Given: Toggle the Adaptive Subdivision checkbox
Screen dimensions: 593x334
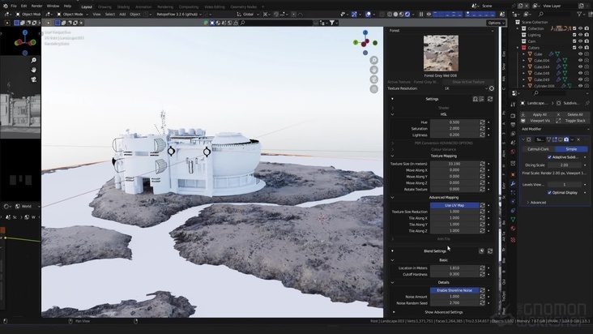Looking at the screenshot, I should point(549,157).
